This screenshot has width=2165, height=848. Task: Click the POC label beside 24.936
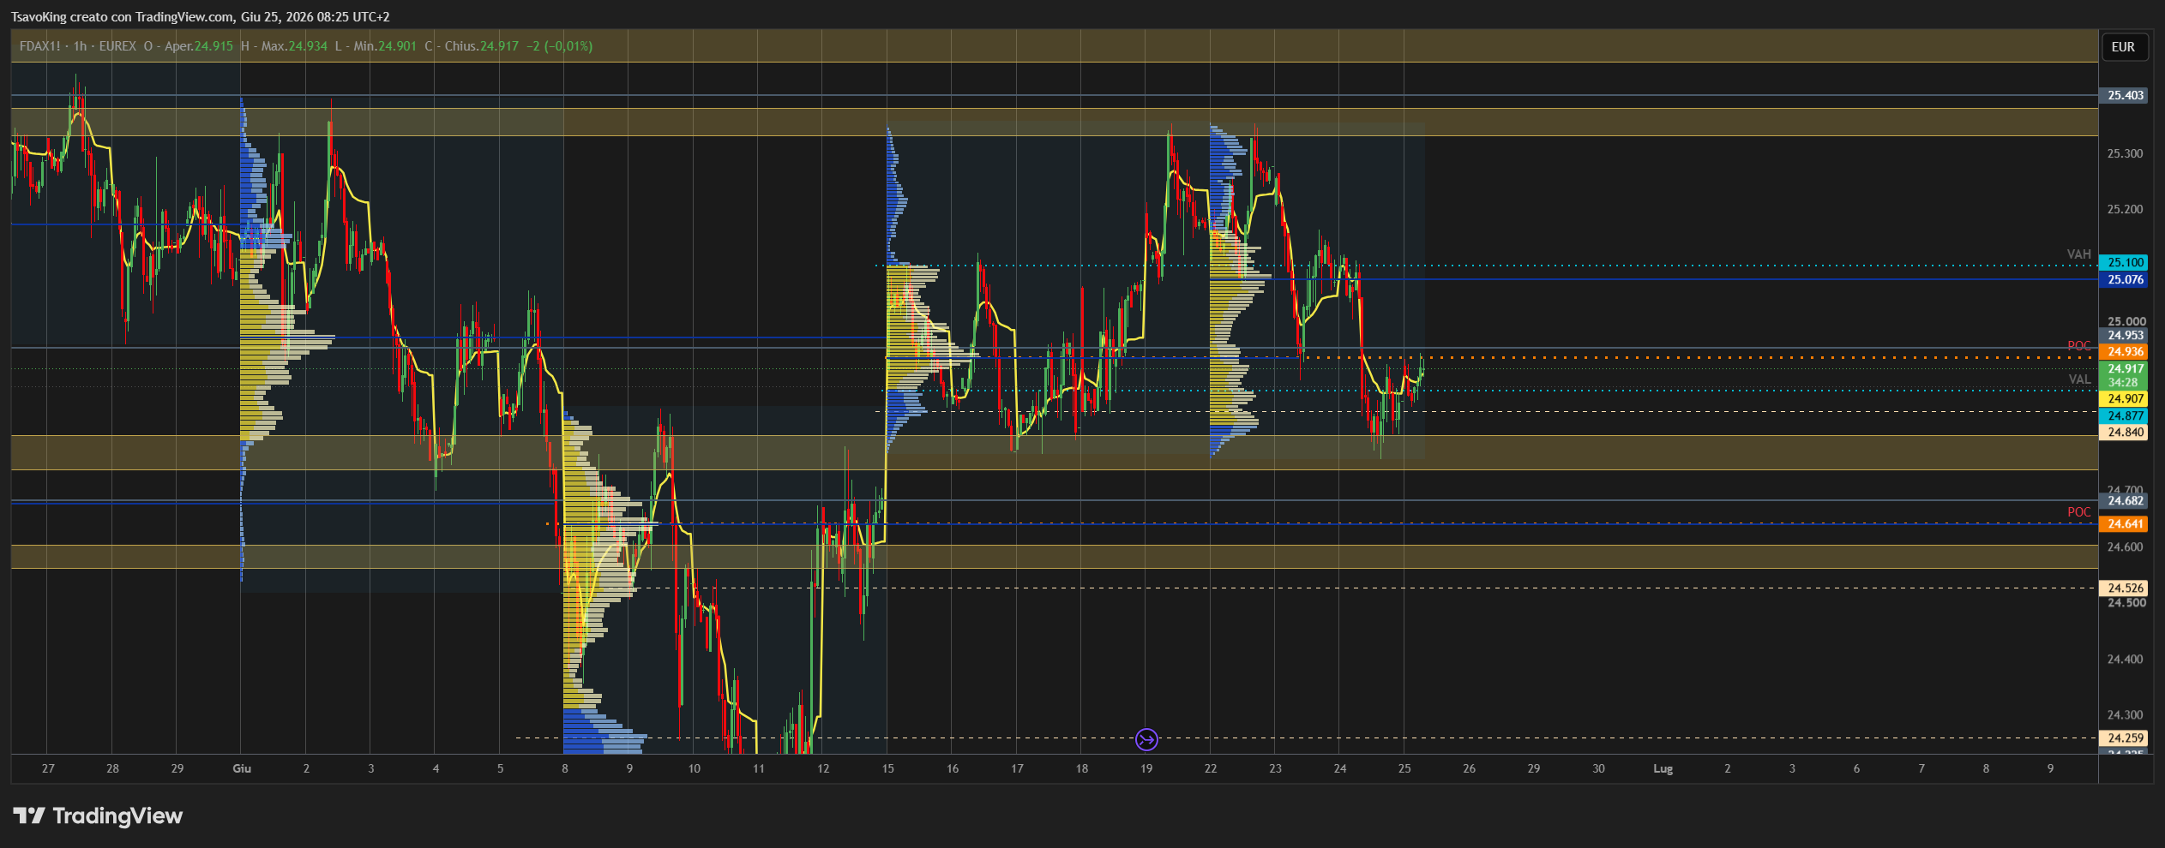[2079, 346]
